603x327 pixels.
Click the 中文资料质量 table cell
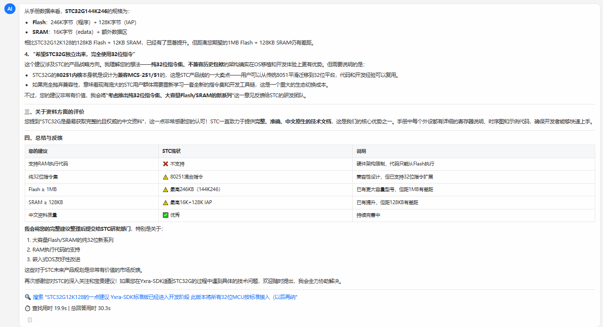click(x=91, y=215)
